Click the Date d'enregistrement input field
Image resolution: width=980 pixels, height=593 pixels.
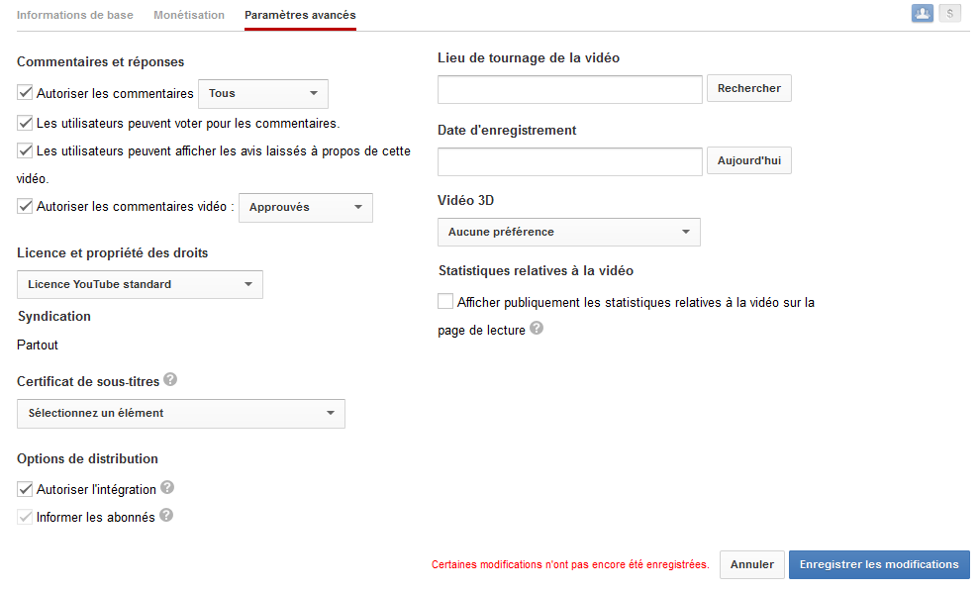tap(569, 161)
